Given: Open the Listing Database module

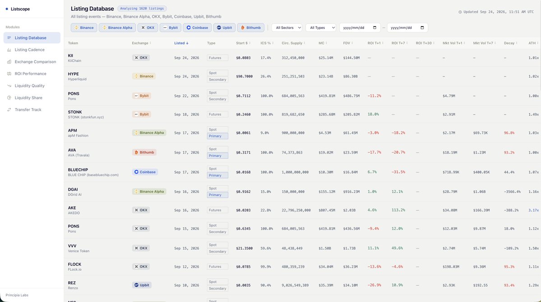Looking at the screenshot, I should tap(32, 37).
